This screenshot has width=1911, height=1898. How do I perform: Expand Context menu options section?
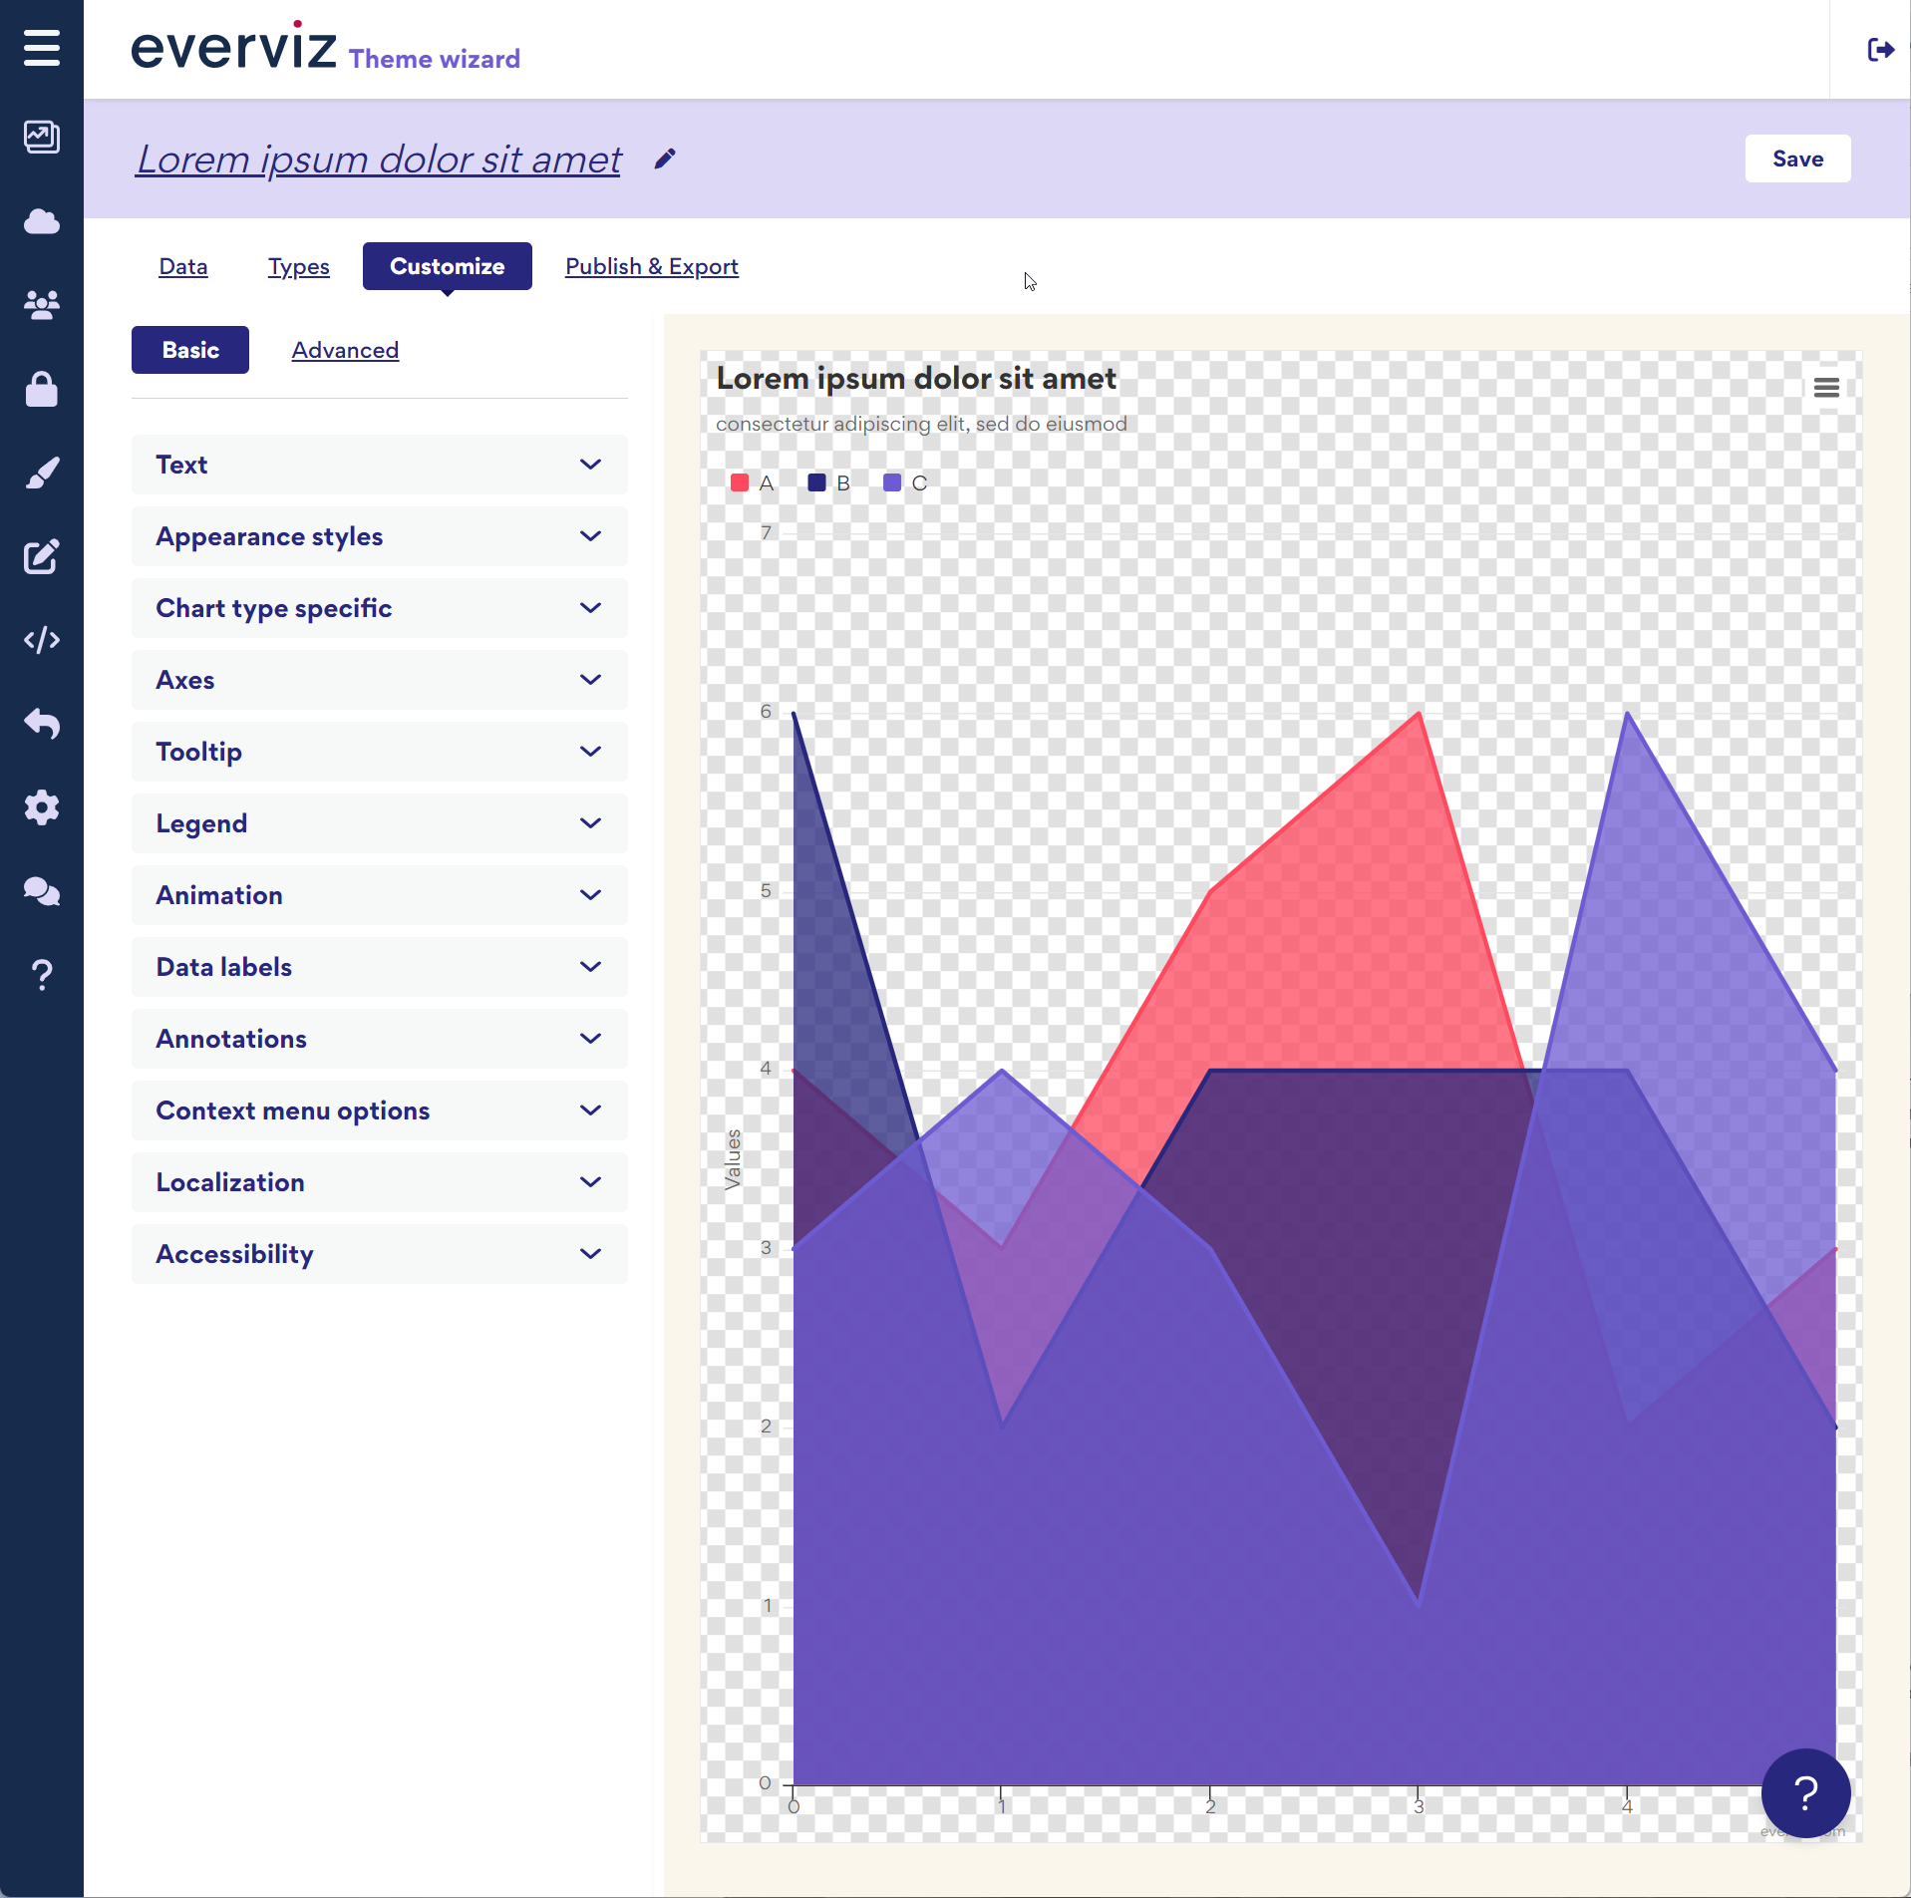point(380,1110)
